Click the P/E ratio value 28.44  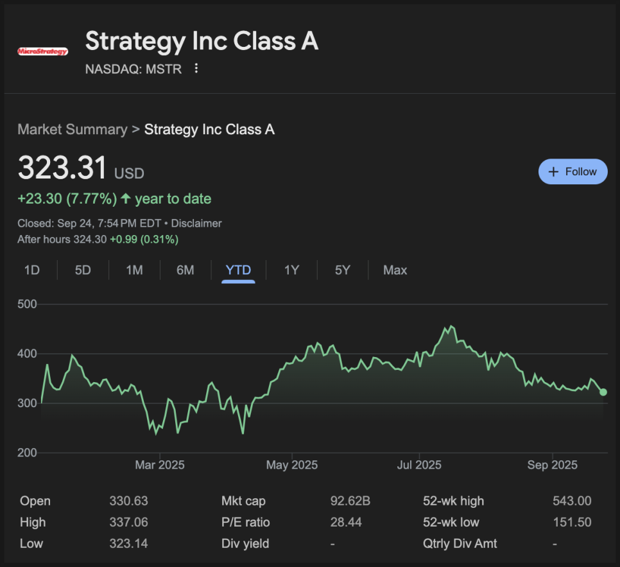point(346,522)
